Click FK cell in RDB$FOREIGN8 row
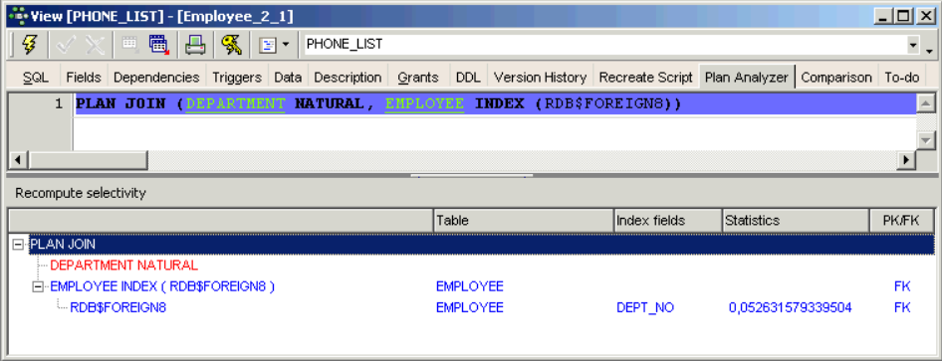942x361 pixels. [902, 307]
